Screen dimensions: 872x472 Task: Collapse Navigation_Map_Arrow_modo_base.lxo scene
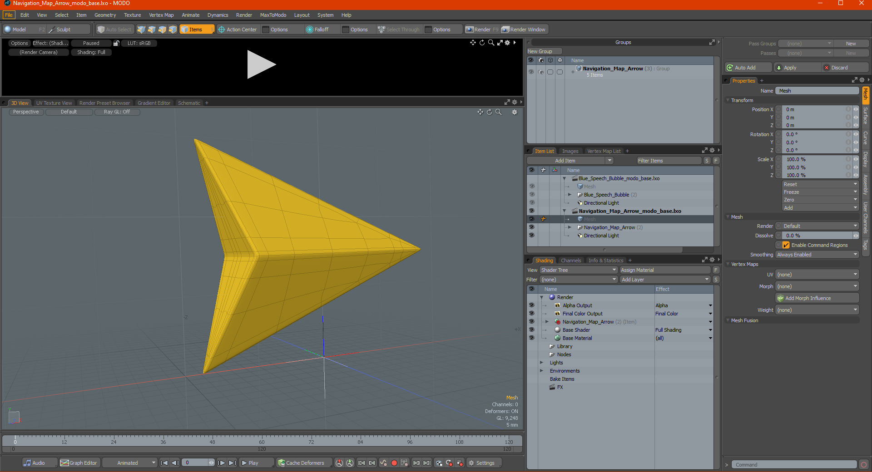click(x=565, y=211)
